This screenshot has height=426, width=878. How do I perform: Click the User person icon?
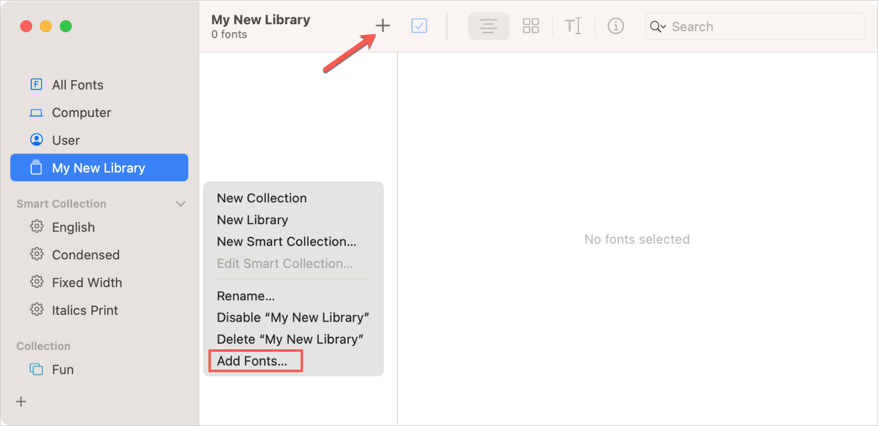click(x=37, y=139)
